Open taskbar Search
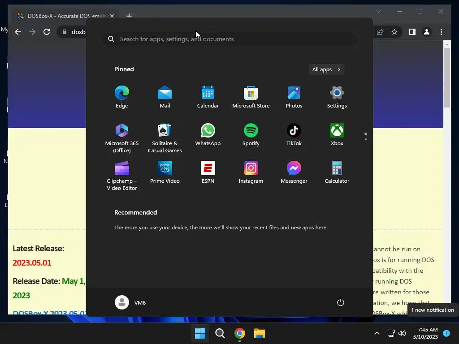The width and height of the screenshot is (459, 344). (220, 333)
